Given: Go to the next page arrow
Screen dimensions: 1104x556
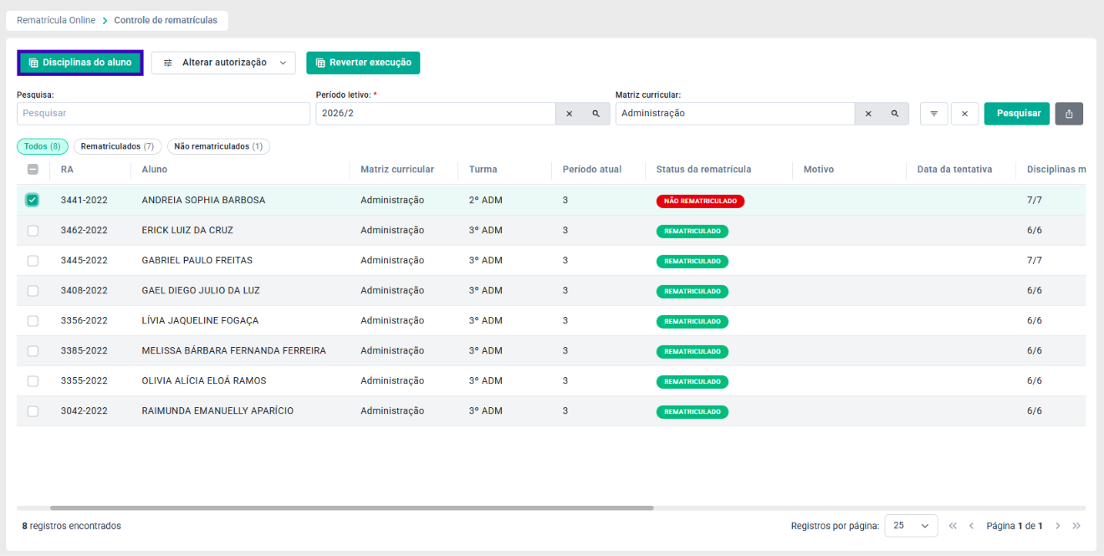Looking at the screenshot, I should click(x=1058, y=526).
